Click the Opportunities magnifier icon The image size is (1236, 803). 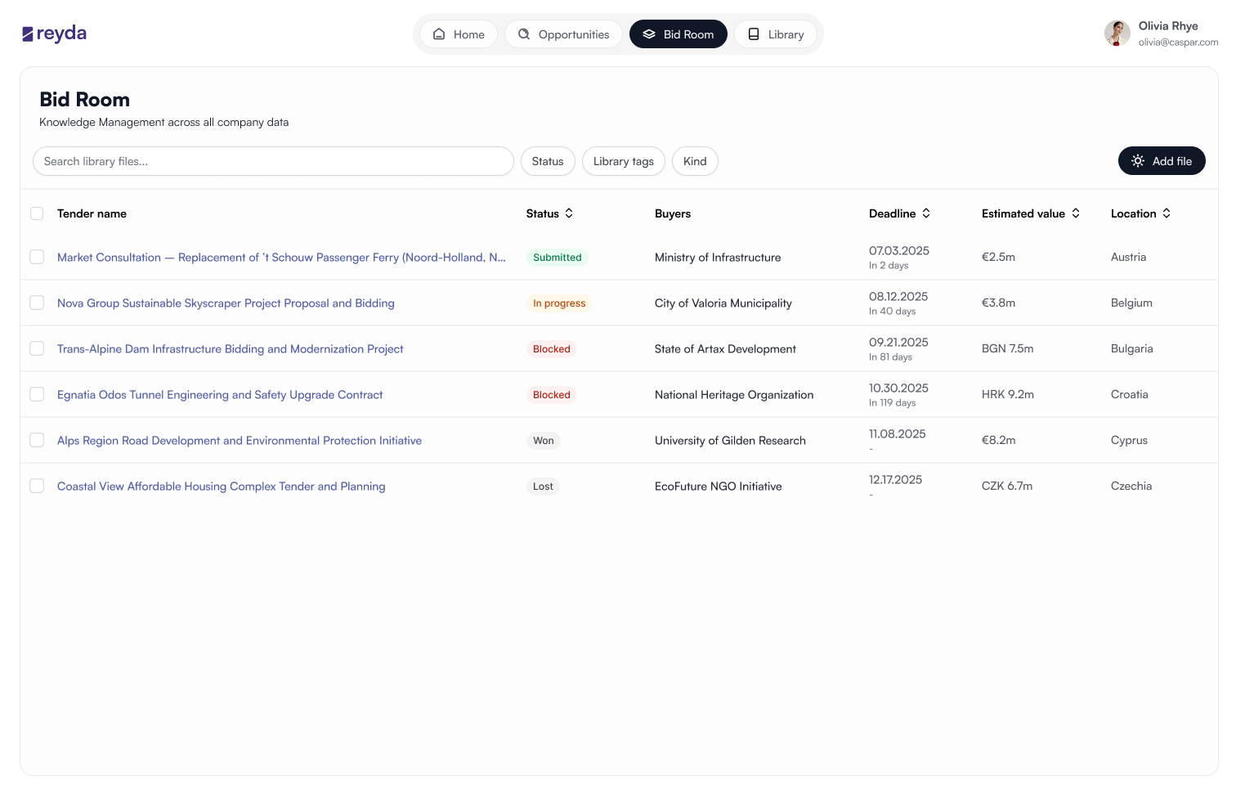tap(524, 34)
